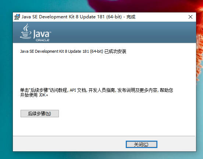Click the "开始使用 JDK" text line
This screenshot has height=159, width=203.
(34, 95)
